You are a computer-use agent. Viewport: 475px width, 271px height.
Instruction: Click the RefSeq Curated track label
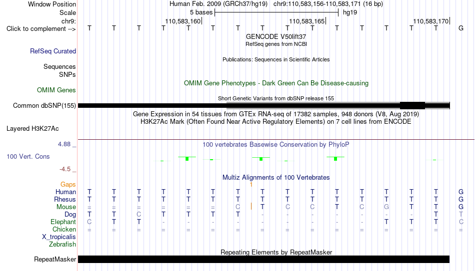click(x=52, y=51)
